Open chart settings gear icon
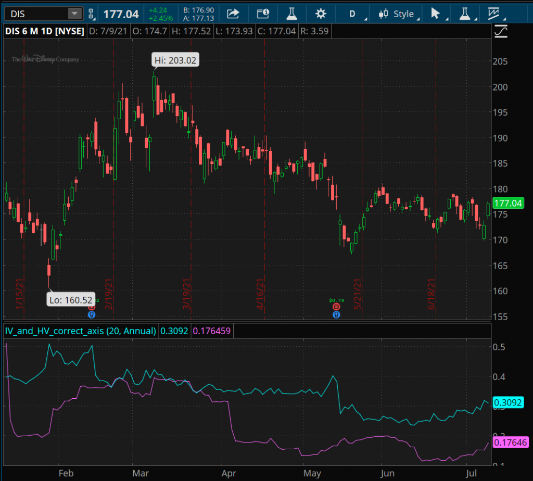 pyautogui.click(x=321, y=14)
